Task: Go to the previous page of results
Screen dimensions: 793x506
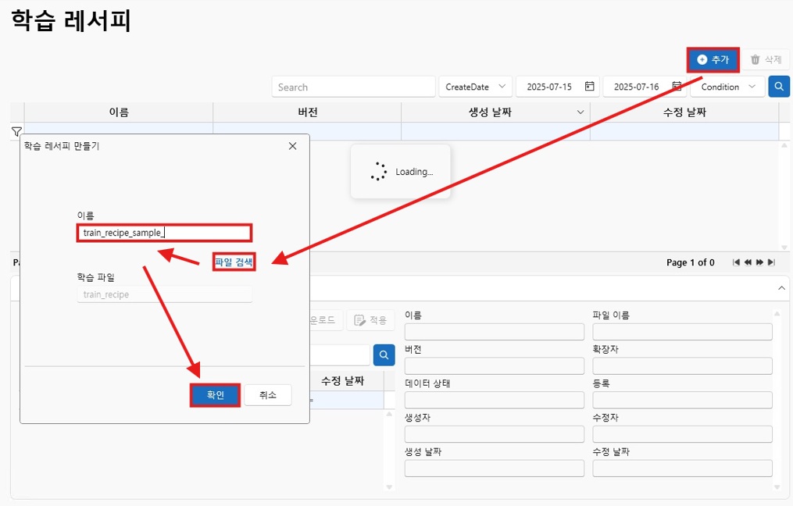Action: pos(748,262)
